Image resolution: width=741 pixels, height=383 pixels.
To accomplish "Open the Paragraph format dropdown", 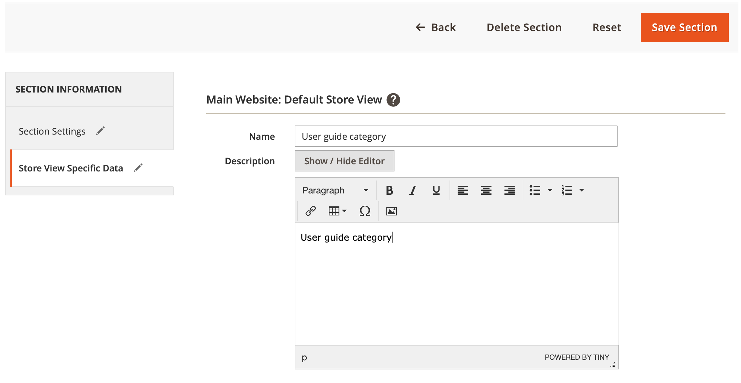I will click(336, 190).
